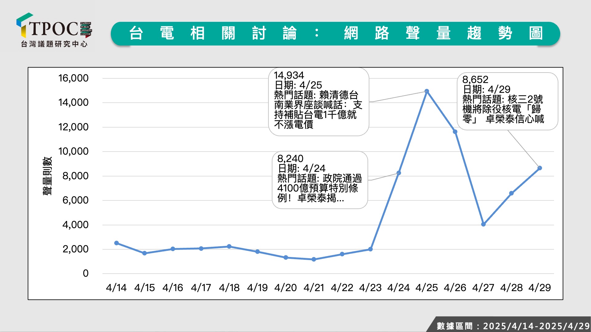
Task: Click the 4/14 first data point
Action: click(116, 243)
